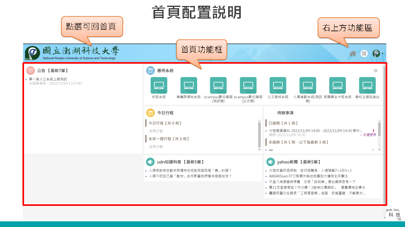Click the 待辦事項 scroll down arrow

point(379,149)
